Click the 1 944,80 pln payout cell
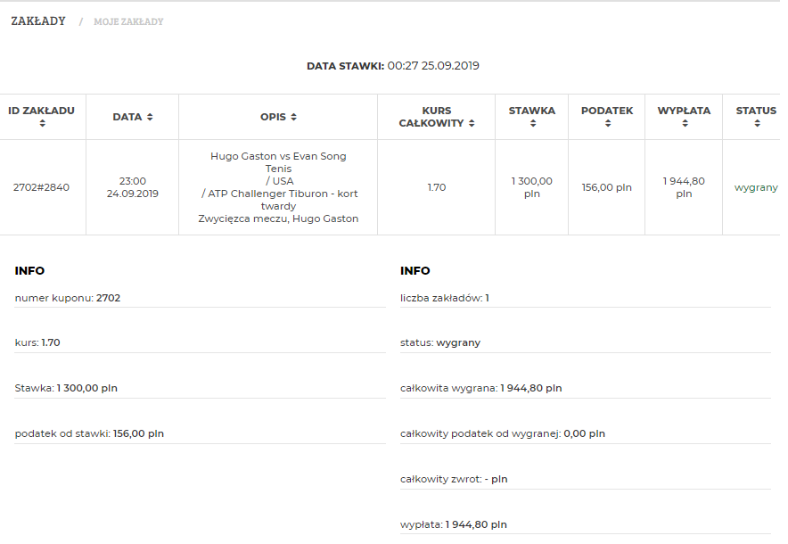The image size is (788, 544). pyautogui.click(x=684, y=187)
